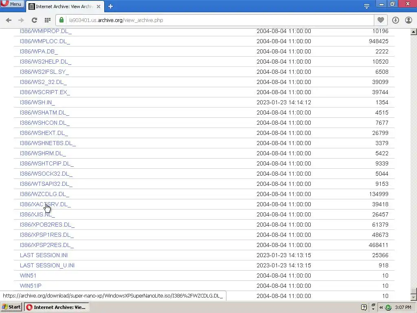The image size is (417, 313).
Task: Open I386/XPSP2RES.DL_ link
Action: (x=46, y=245)
